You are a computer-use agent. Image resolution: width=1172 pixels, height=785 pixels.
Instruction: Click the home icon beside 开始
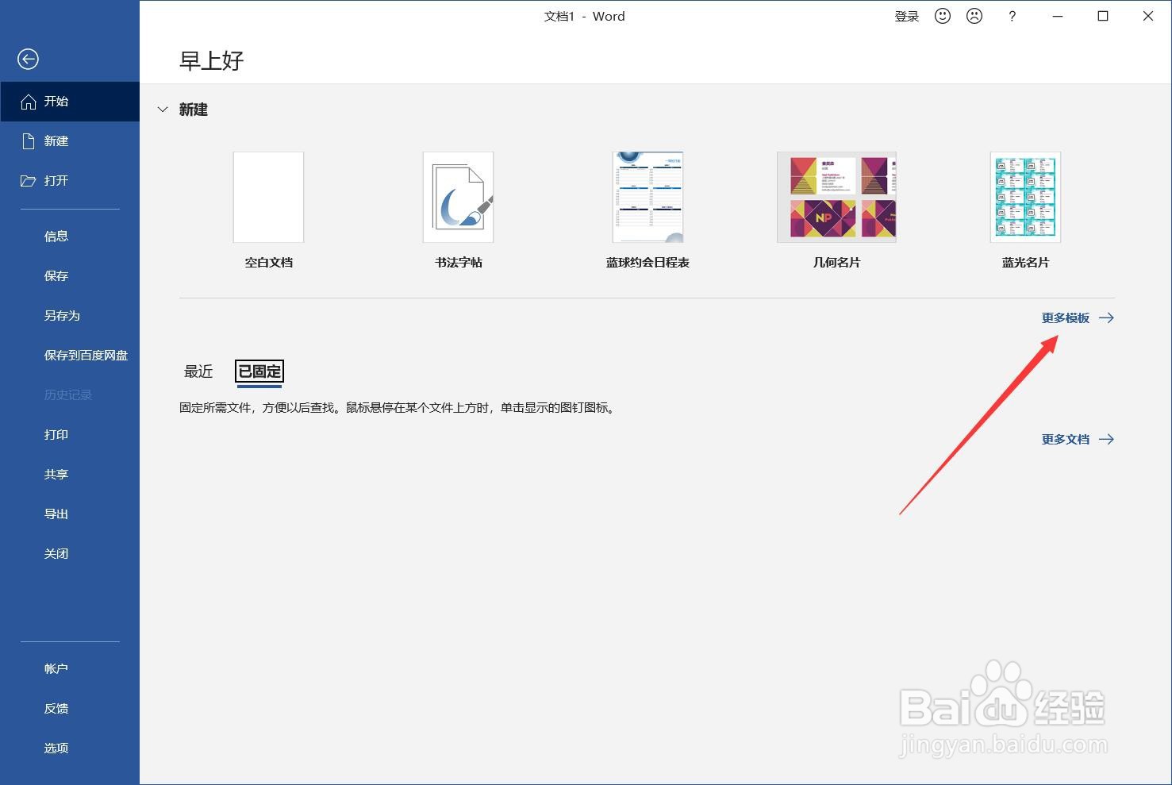tap(29, 102)
